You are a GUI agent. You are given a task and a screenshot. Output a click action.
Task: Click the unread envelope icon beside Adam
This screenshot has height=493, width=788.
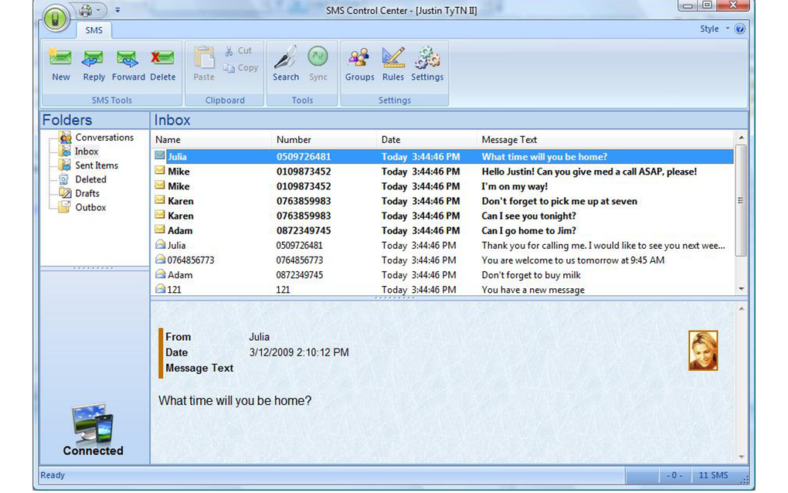[x=160, y=229]
